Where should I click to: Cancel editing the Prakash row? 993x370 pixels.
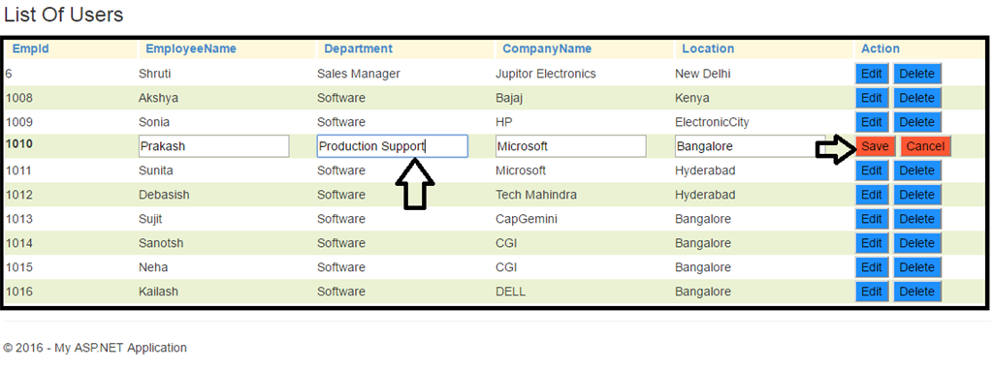(925, 146)
